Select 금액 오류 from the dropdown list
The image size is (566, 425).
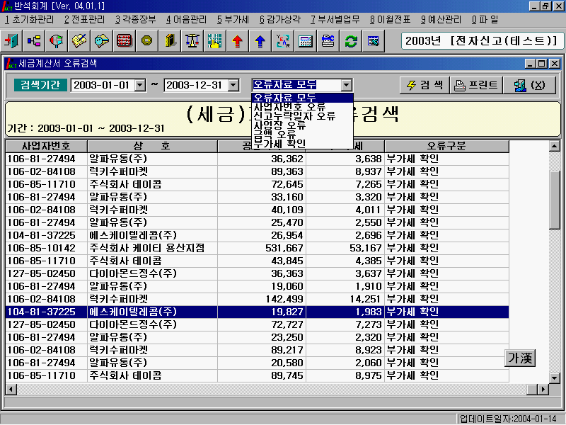click(x=302, y=135)
